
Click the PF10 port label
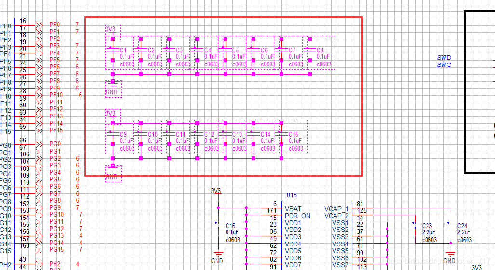coord(56,95)
